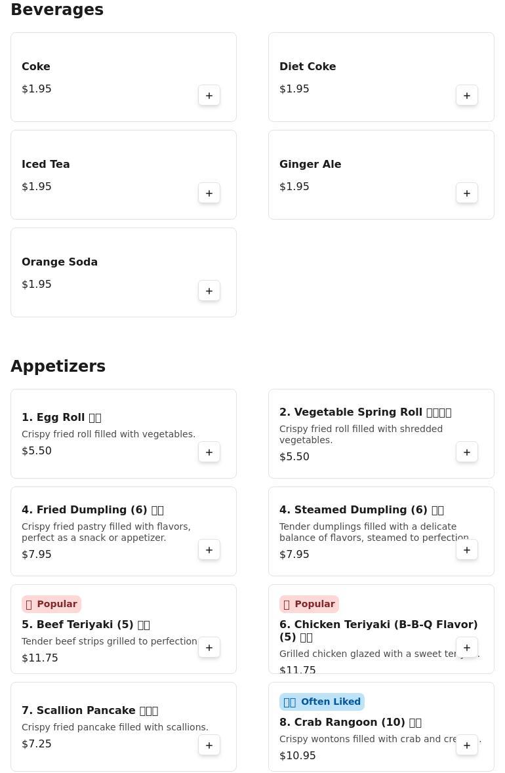Open the Scallion Pancake item card
Image resolution: width=505 pixels, height=773 pixels.
coord(123,726)
